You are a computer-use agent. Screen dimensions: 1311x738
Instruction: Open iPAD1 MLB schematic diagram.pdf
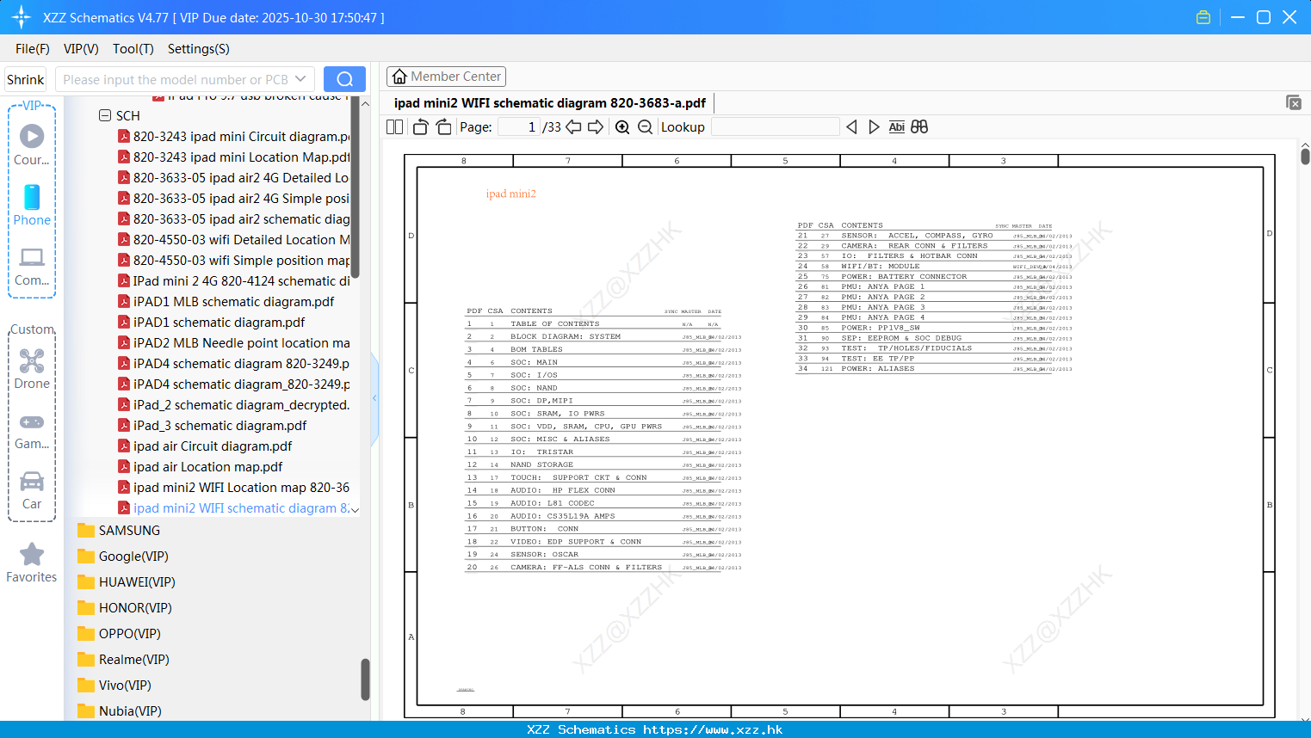[226, 301]
